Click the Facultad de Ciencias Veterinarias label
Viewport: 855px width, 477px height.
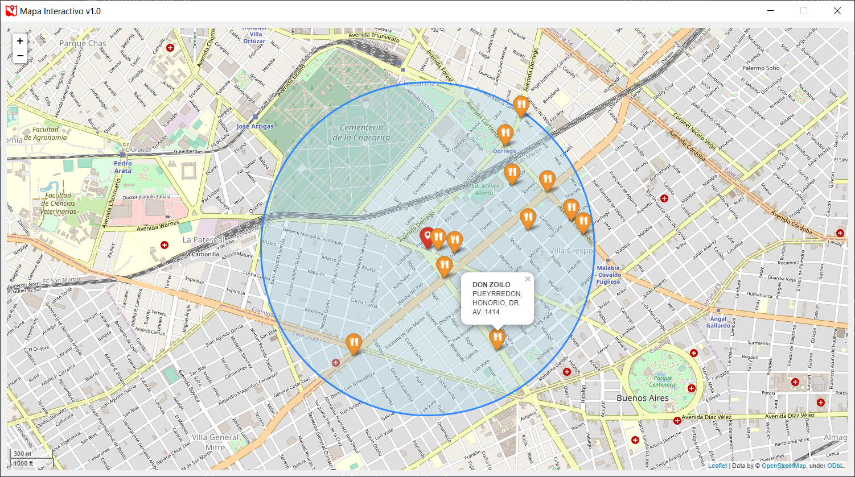point(58,203)
